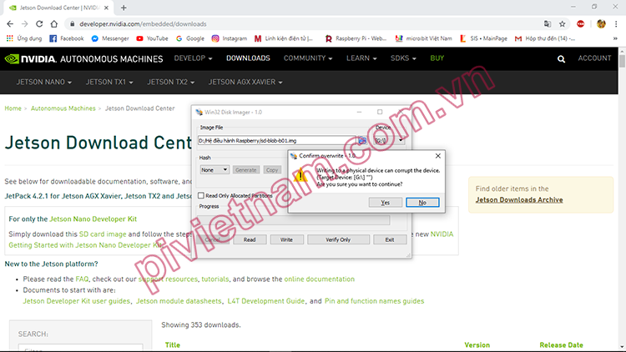
Task: Sort by Release Date column header
Action: point(561,345)
